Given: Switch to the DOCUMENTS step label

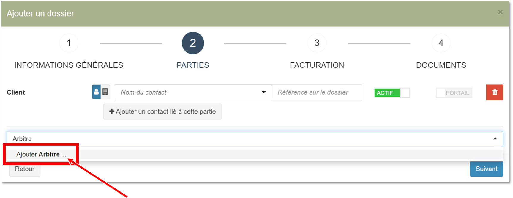Looking at the screenshot, I should coord(441,65).
